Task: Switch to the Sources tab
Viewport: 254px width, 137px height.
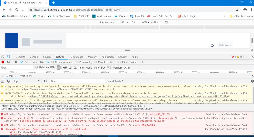Action: coord(47,57)
